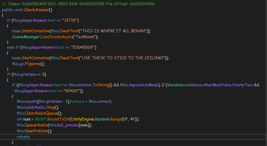The width and height of the screenshot is (267, 146).
Task: Go to the Mathf class reference
Action: pos(40,119)
